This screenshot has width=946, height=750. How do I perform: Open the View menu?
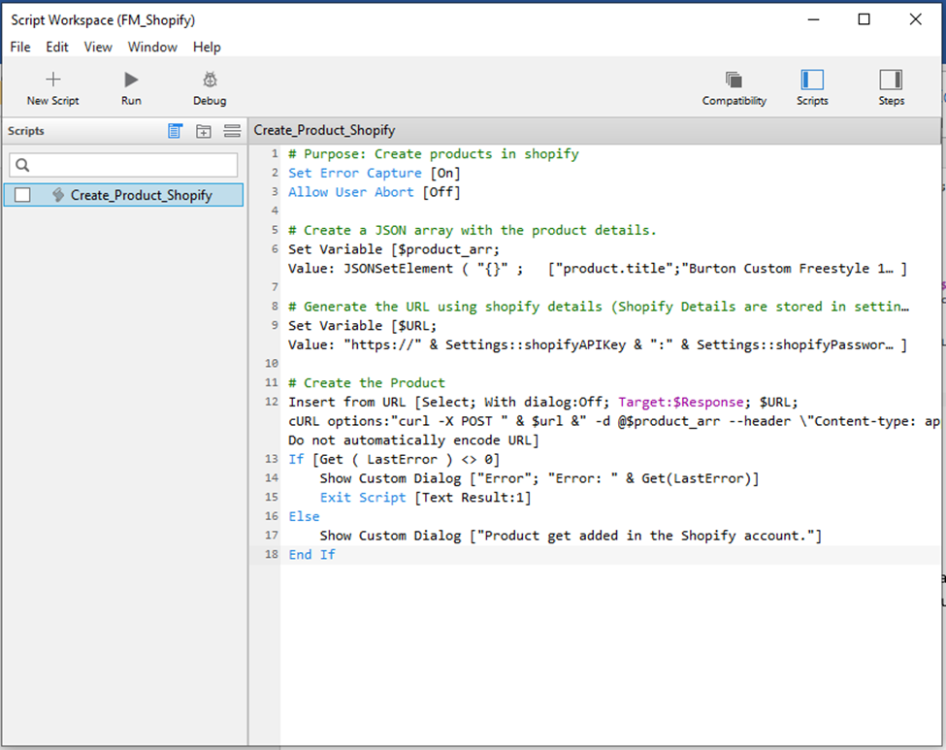[x=98, y=47]
